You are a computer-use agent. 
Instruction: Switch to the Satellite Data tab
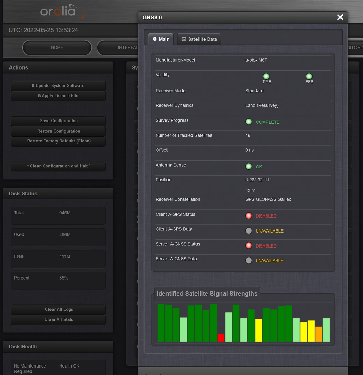point(199,39)
